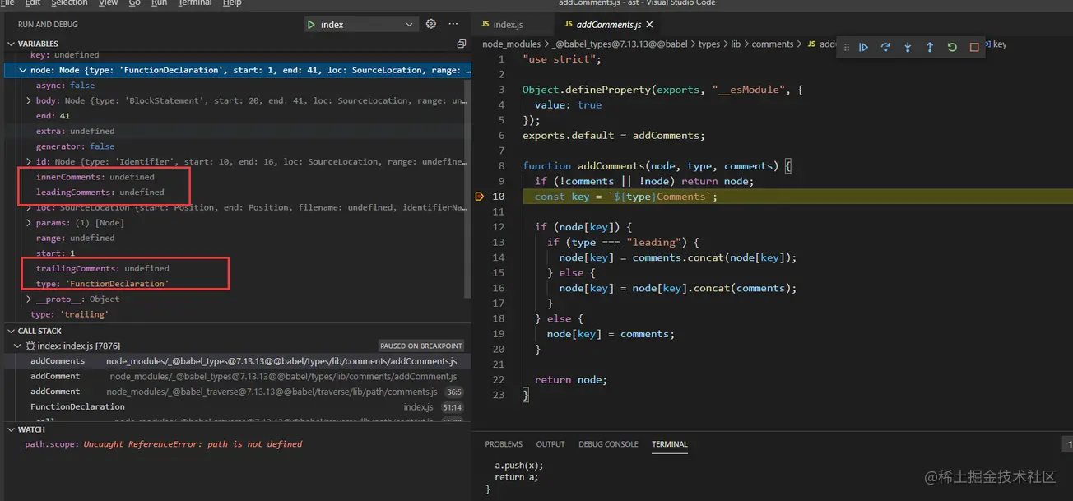Select the addComments call stack frame
Screen dimensions: 1073x501
click(x=238, y=361)
